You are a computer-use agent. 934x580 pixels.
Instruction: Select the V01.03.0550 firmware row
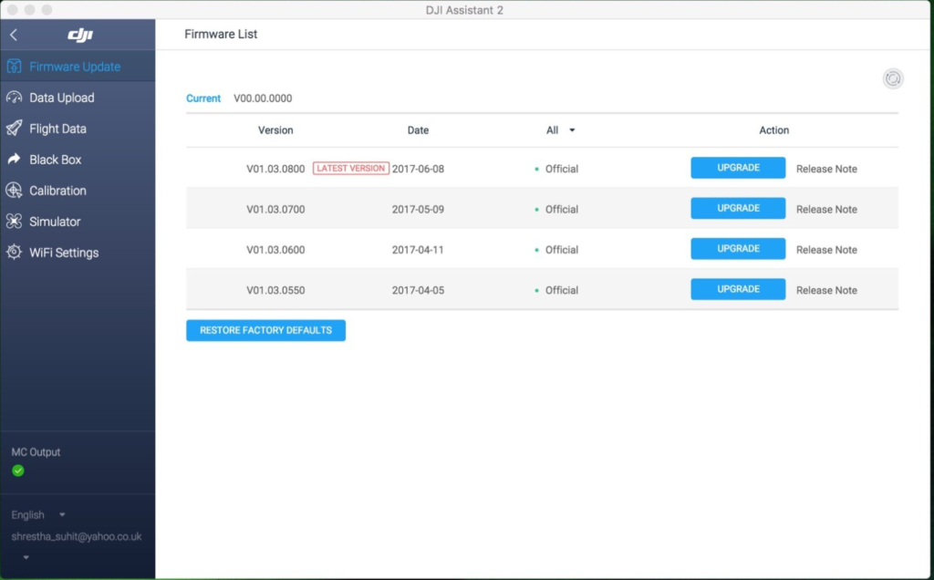tap(275, 290)
